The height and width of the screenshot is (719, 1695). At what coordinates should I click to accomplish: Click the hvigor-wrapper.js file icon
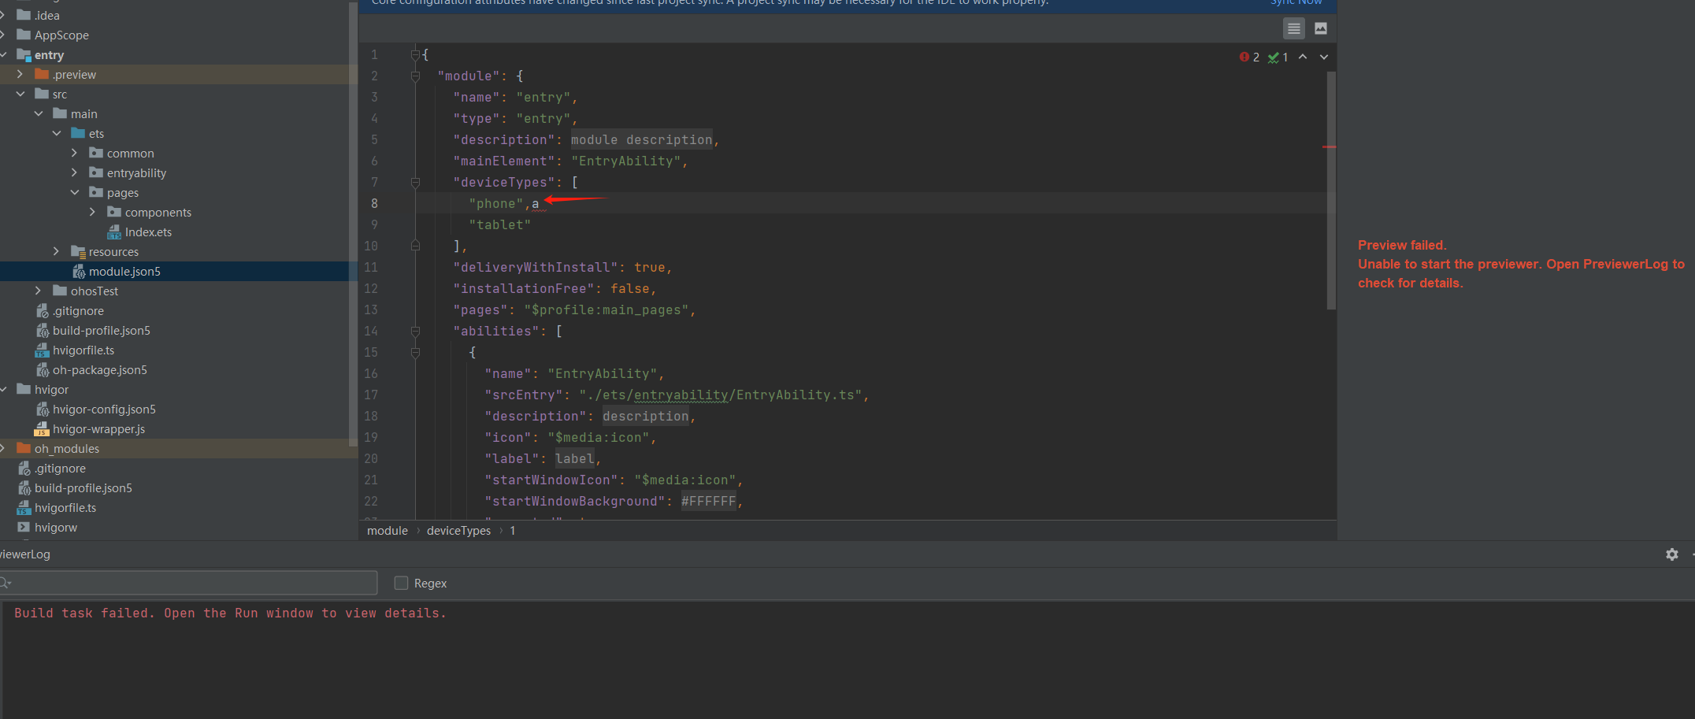coord(42,429)
